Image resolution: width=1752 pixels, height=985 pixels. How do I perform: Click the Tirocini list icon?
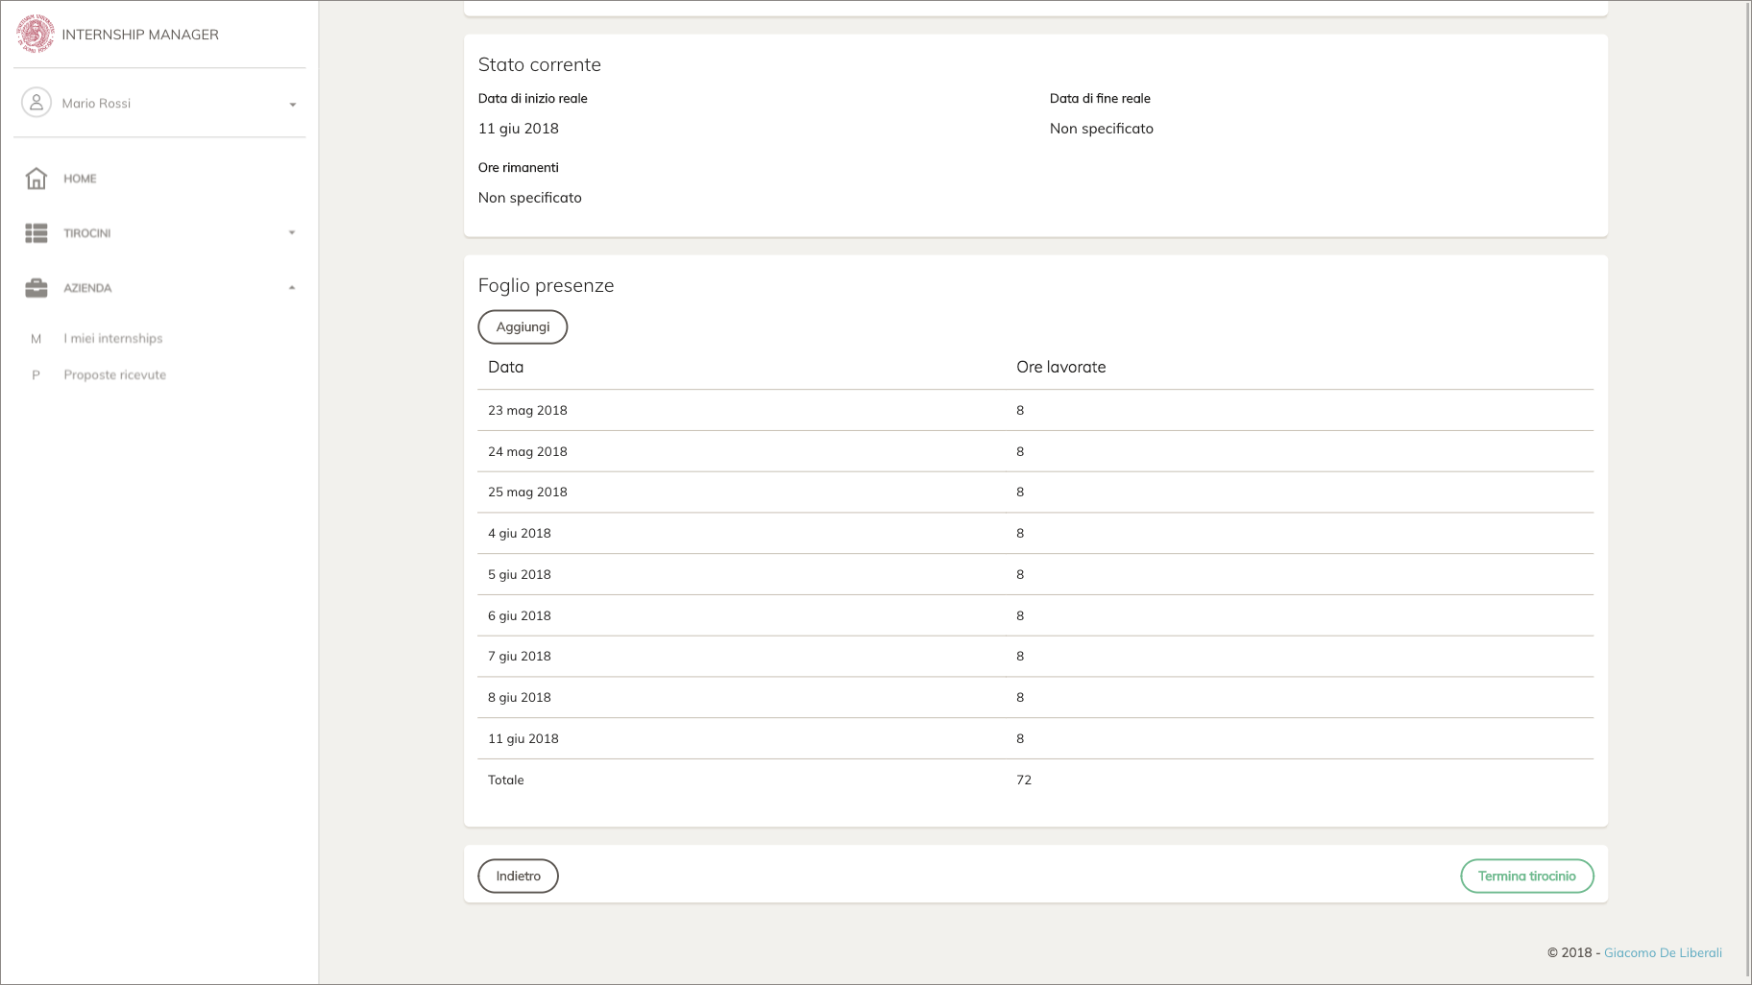(x=36, y=233)
